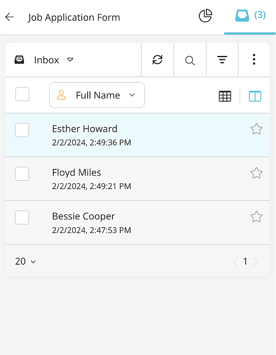Open the Full Name field dropdown
The height and width of the screenshot is (355, 276).
click(x=97, y=95)
